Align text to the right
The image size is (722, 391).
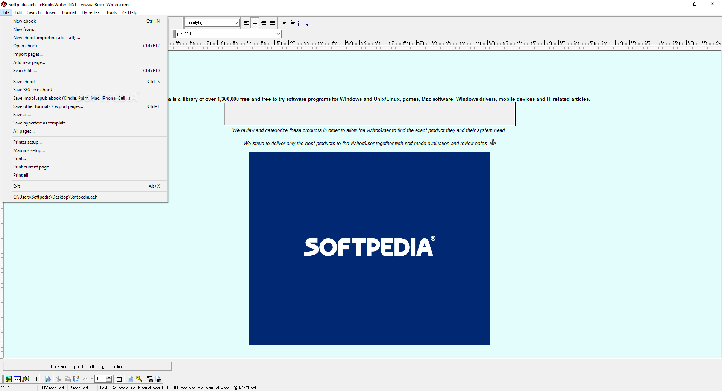click(x=263, y=23)
